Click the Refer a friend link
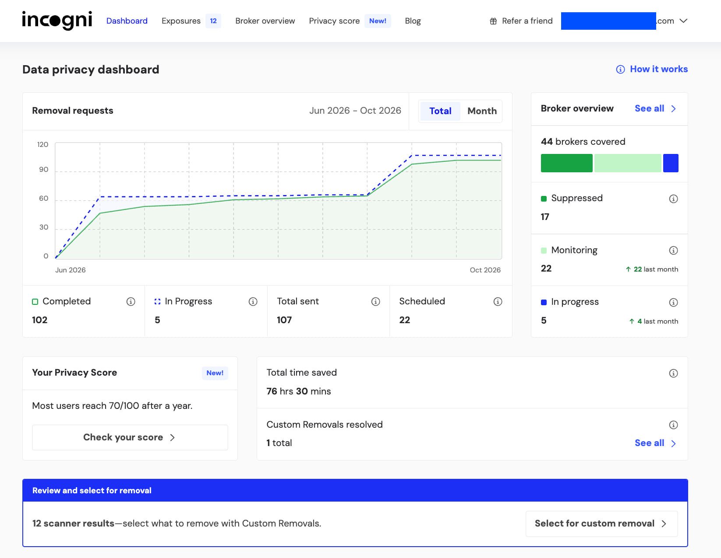This screenshot has height=558, width=721. (x=527, y=21)
